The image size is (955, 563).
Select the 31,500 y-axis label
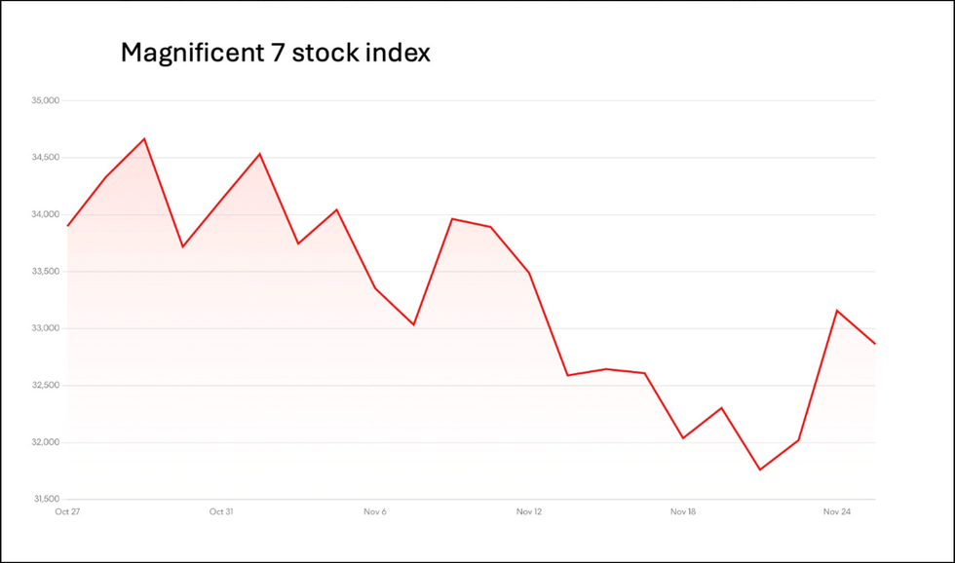pyautogui.click(x=46, y=499)
